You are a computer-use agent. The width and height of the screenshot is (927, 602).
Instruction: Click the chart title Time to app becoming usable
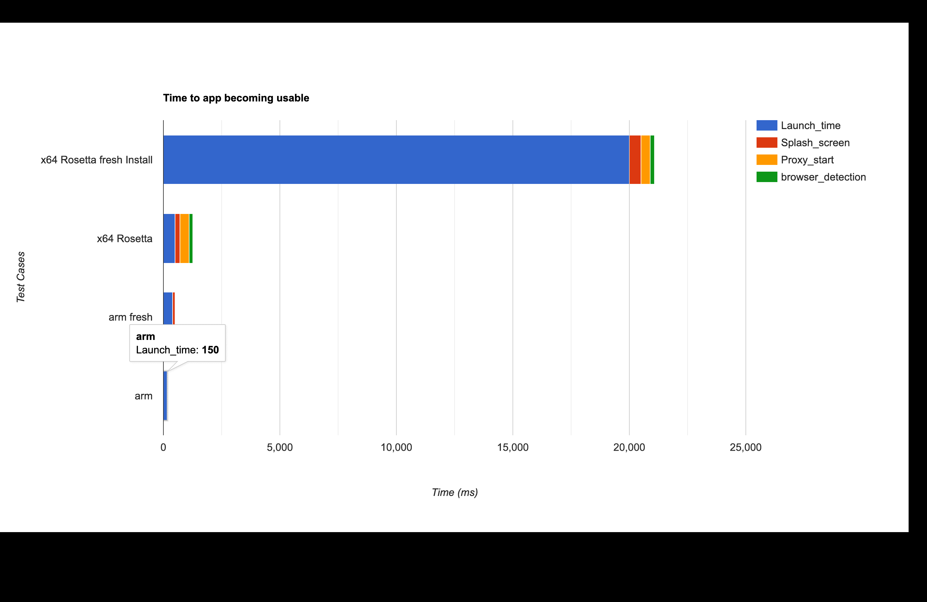point(236,98)
